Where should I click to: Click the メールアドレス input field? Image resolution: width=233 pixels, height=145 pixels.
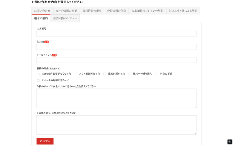[x=116, y=60]
